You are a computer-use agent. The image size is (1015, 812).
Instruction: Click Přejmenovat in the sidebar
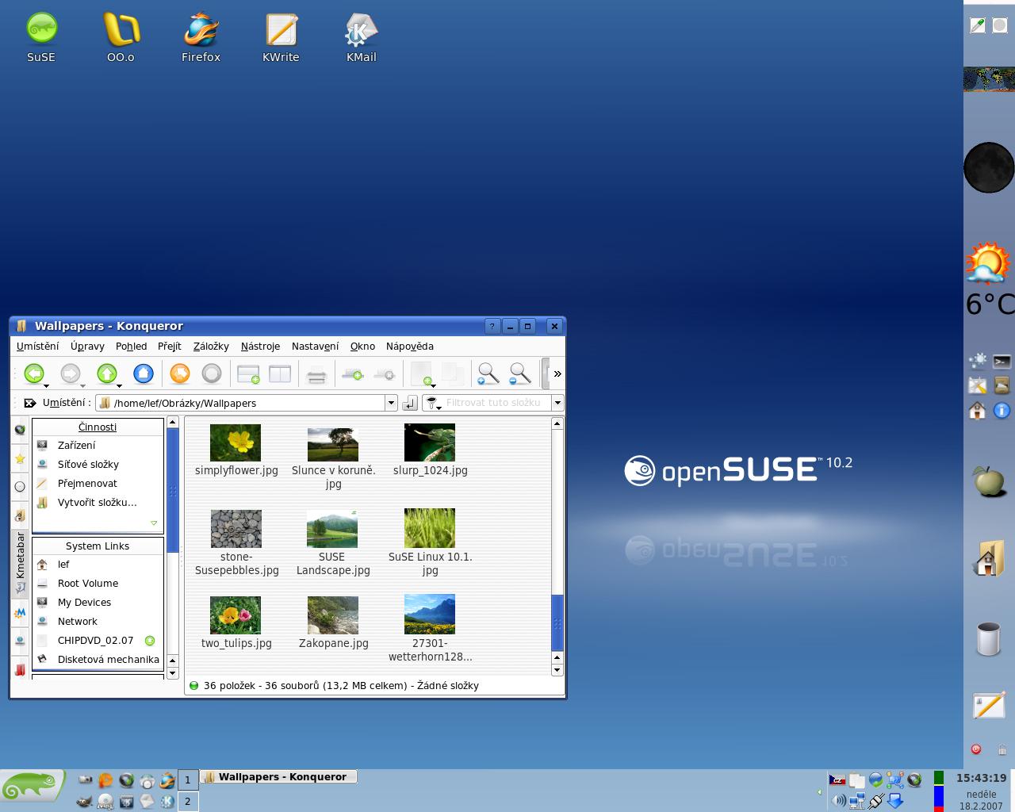[x=87, y=484]
